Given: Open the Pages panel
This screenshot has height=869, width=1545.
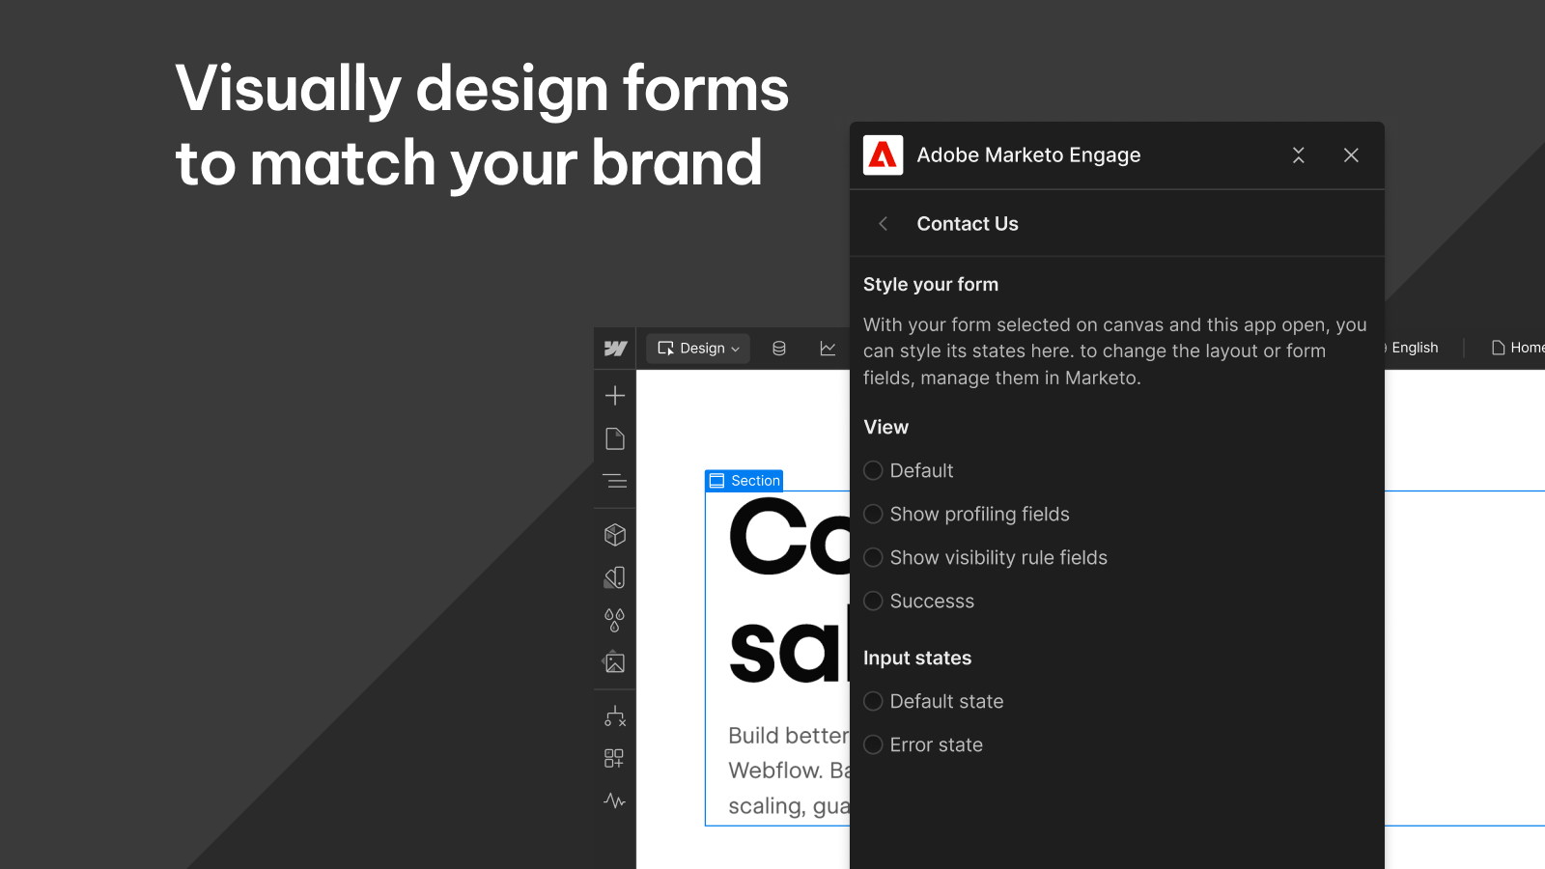Looking at the screenshot, I should (615, 438).
